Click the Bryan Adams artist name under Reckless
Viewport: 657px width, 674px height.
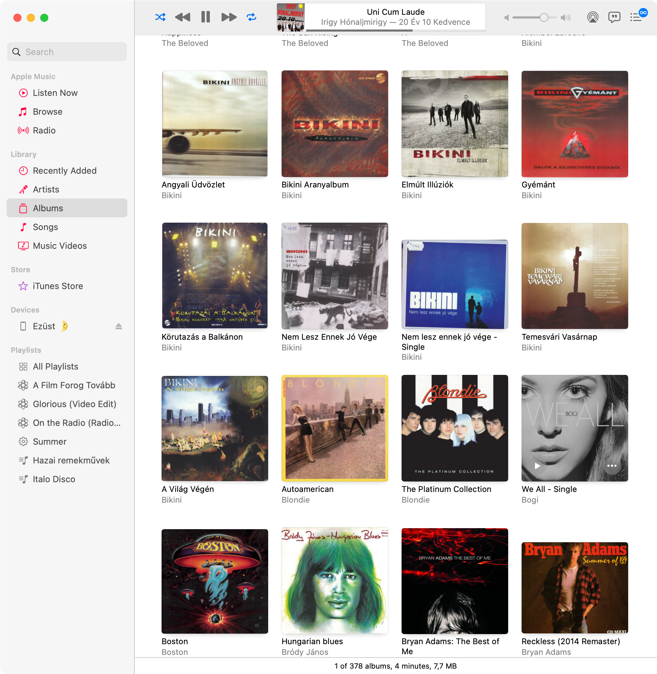pos(546,652)
